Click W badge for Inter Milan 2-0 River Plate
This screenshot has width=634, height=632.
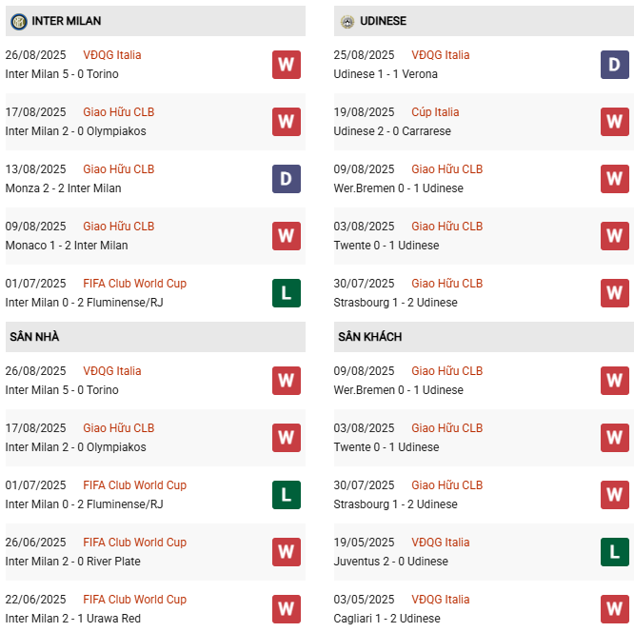point(286,552)
